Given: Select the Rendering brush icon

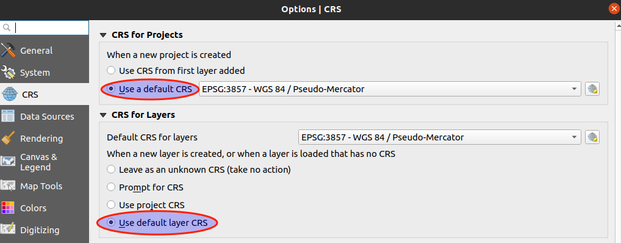Looking at the screenshot, I should (x=8, y=139).
